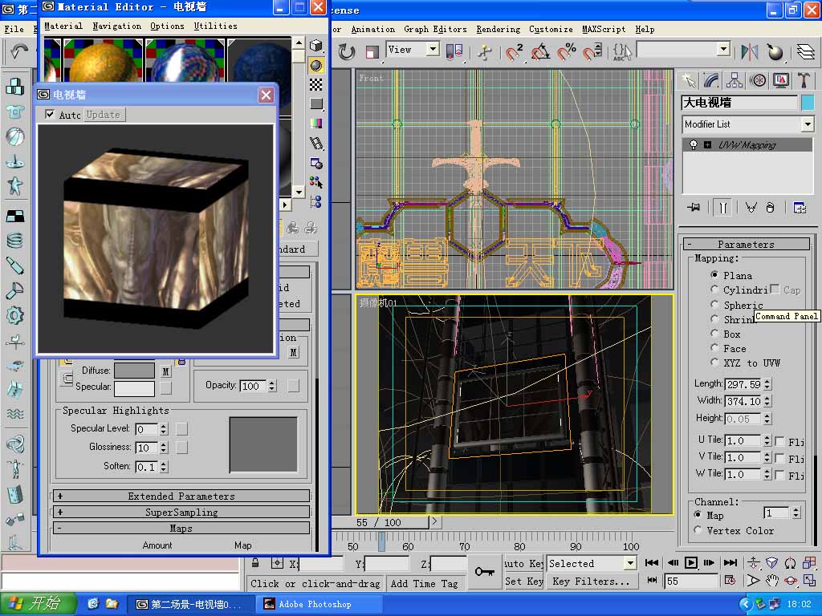Select the Face mapping radio button
822x616 pixels.
(714, 348)
